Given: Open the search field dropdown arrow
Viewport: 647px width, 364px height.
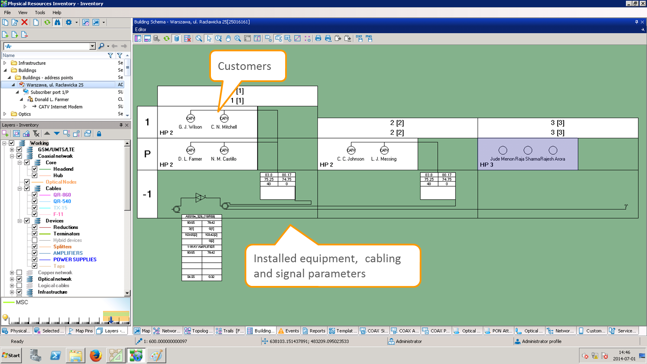Looking at the screenshot, I should pyautogui.click(x=92, y=46).
